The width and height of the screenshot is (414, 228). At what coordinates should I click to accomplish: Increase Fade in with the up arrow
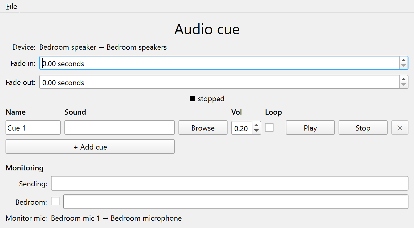(x=404, y=60)
